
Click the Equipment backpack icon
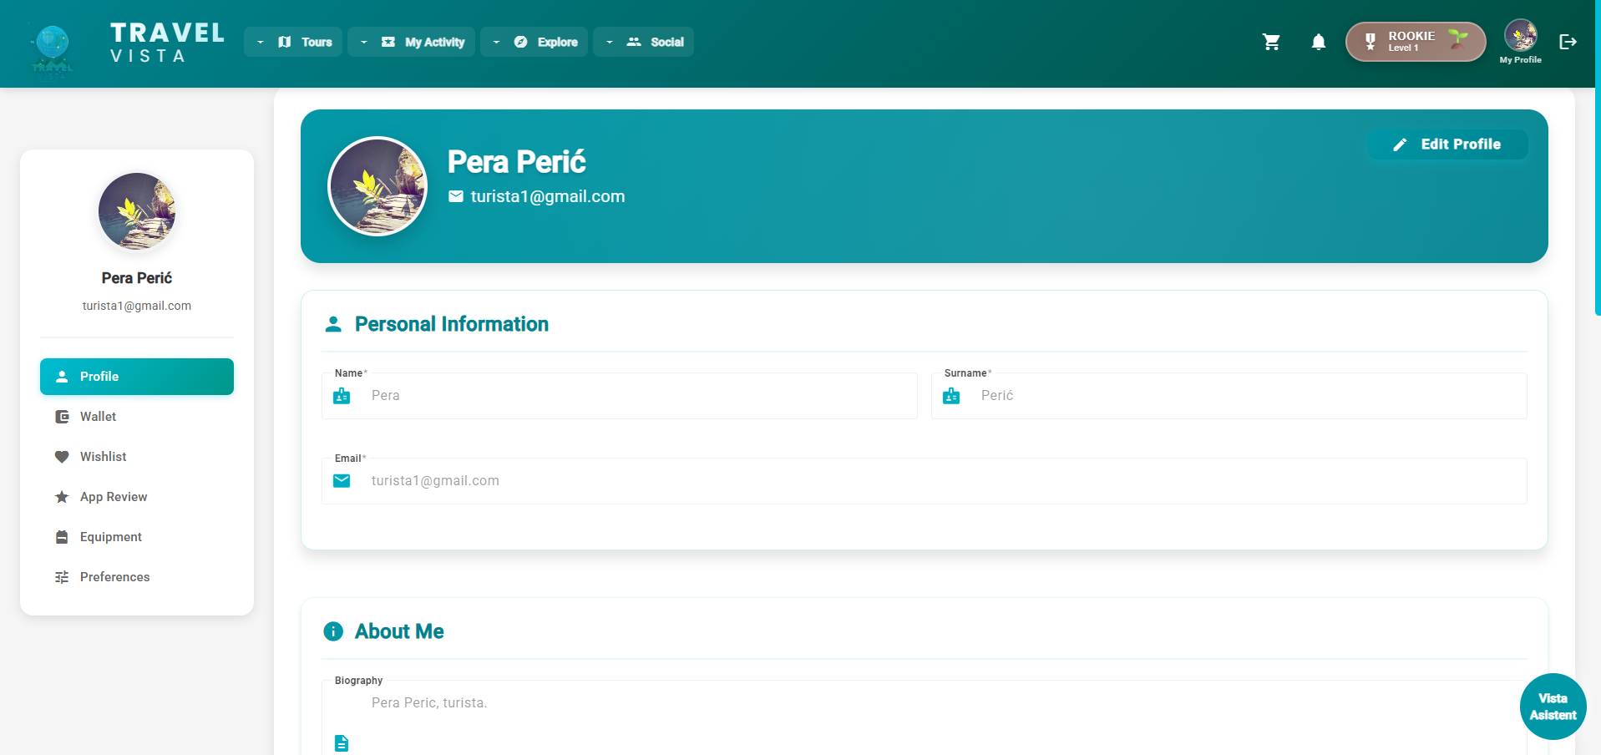pyautogui.click(x=62, y=537)
